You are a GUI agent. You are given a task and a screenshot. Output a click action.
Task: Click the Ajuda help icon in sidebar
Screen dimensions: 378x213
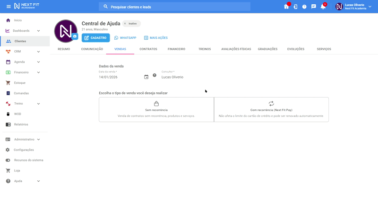point(8,181)
